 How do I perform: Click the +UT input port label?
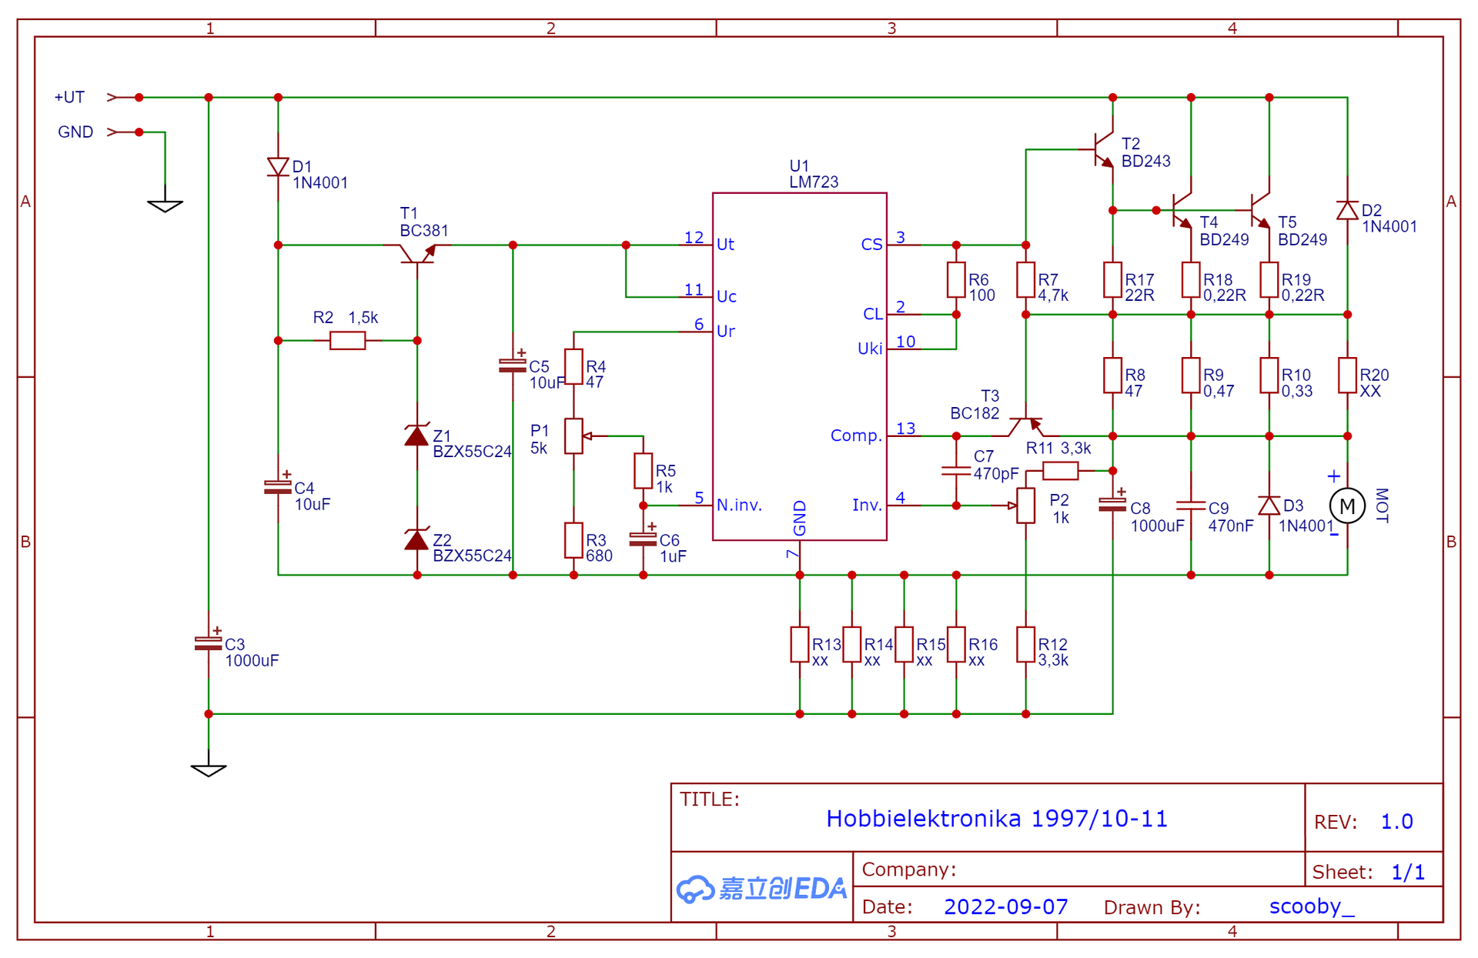point(69,98)
